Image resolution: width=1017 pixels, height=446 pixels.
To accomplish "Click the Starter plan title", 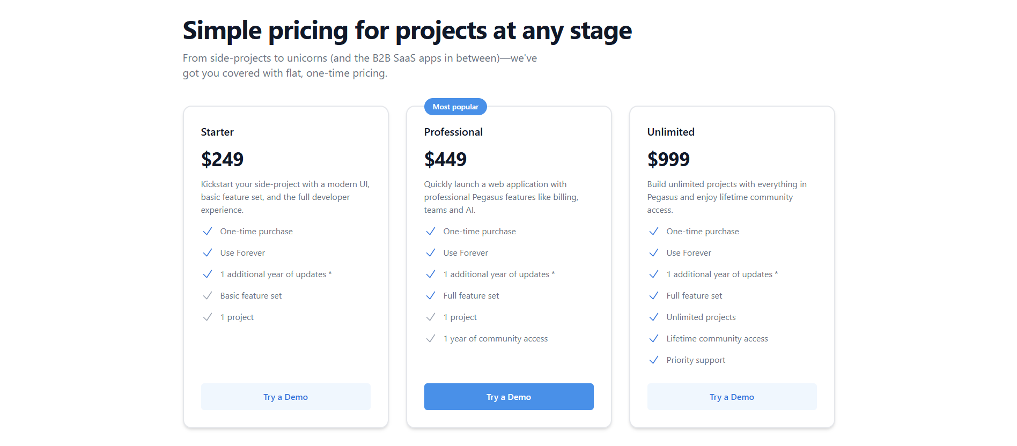I will (x=217, y=132).
